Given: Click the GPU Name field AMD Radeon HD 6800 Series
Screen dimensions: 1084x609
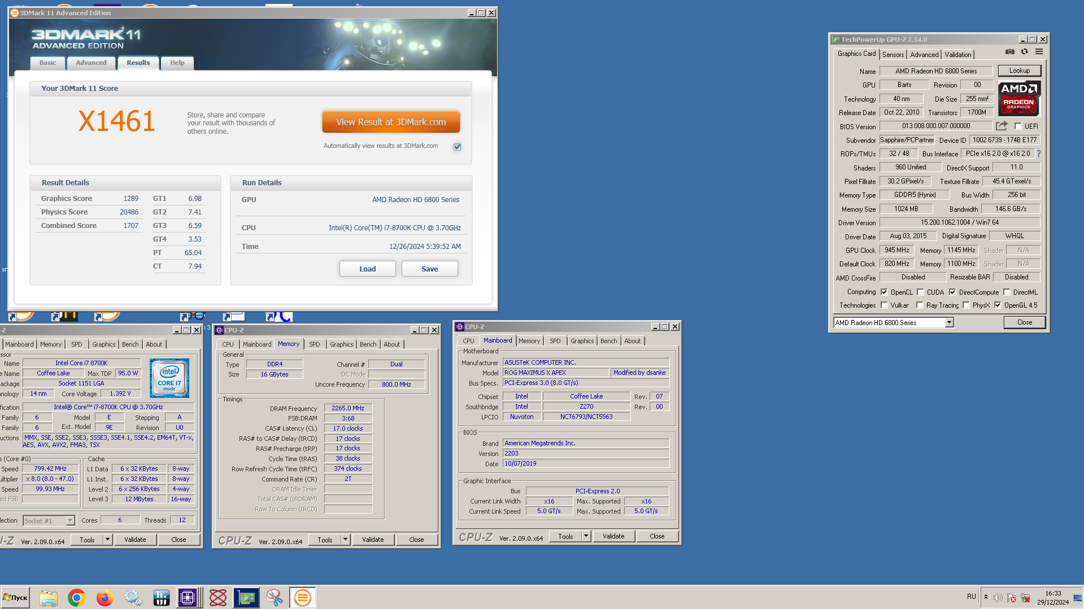Looking at the screenshot, I should [936, 71].
